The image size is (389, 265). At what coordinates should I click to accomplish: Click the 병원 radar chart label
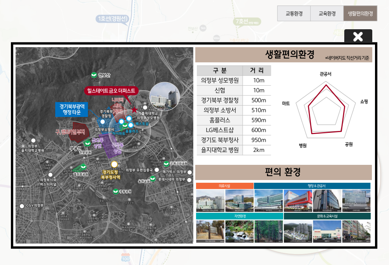point(303,146)
